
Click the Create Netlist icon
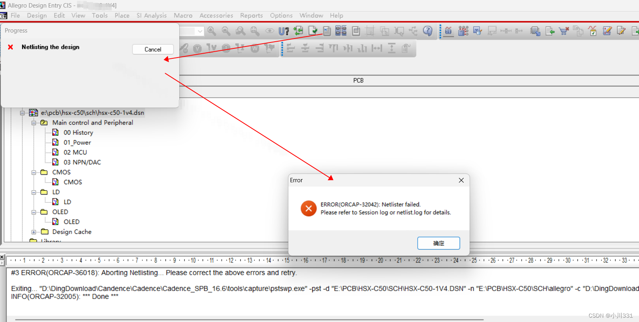pos(327,31)
